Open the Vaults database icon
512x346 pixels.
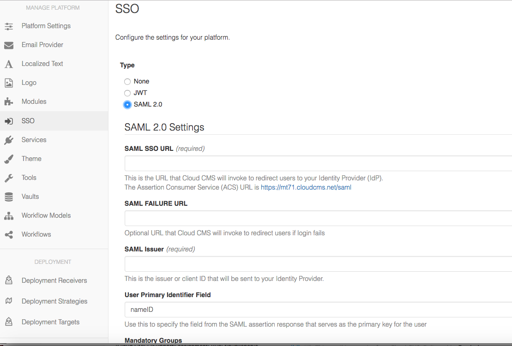point(9,196)
